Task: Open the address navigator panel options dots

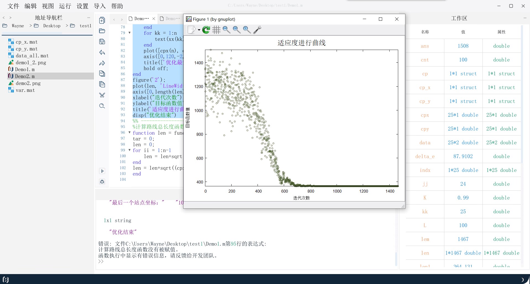Action: click(88, 18)
